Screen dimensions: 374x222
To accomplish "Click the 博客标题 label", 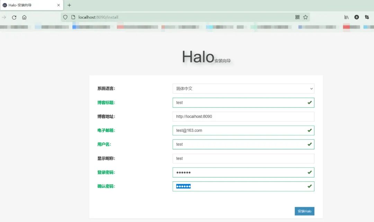I will click(106, 103).
